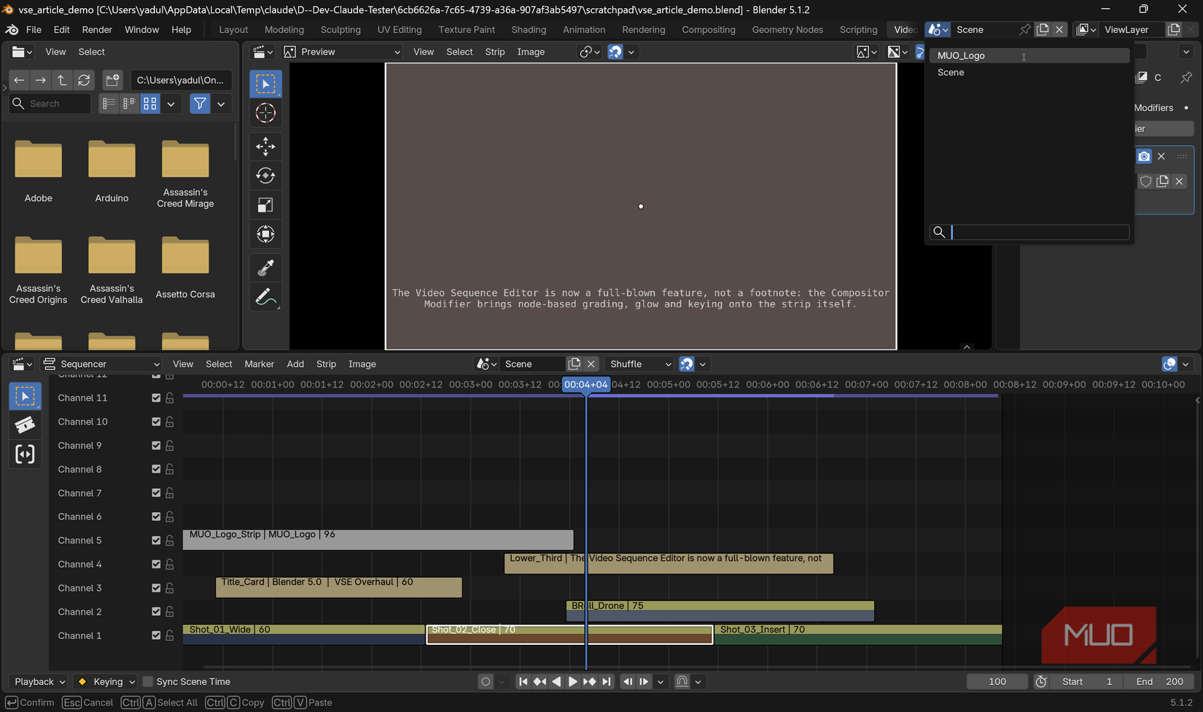Screen dimensions: 1203x712
Task: Open the Sequencer view type dropdown
Action: click(101, 364)
